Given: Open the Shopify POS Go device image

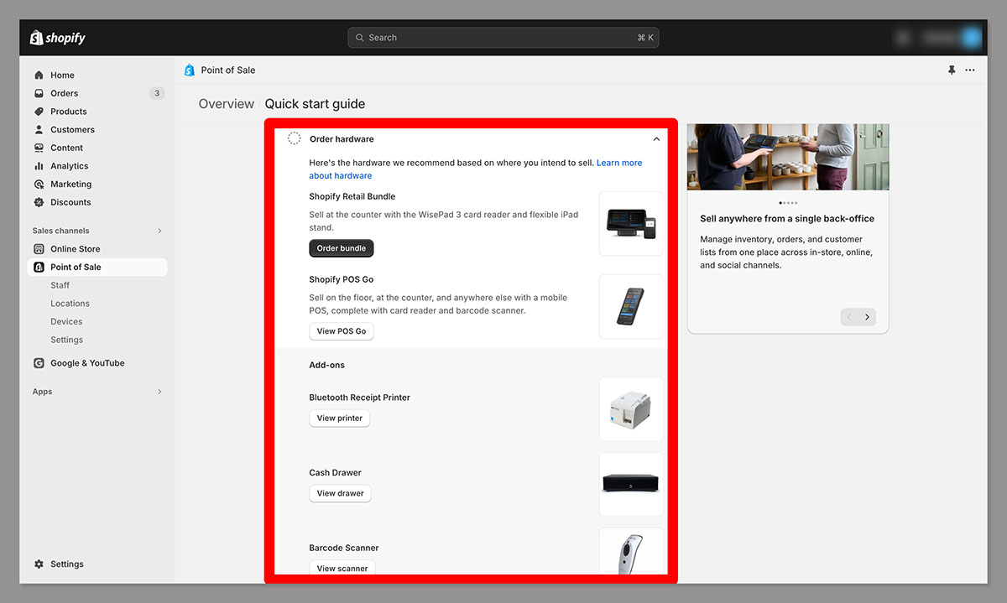Looking at the screenshot, I should click(x=631, y=306).
